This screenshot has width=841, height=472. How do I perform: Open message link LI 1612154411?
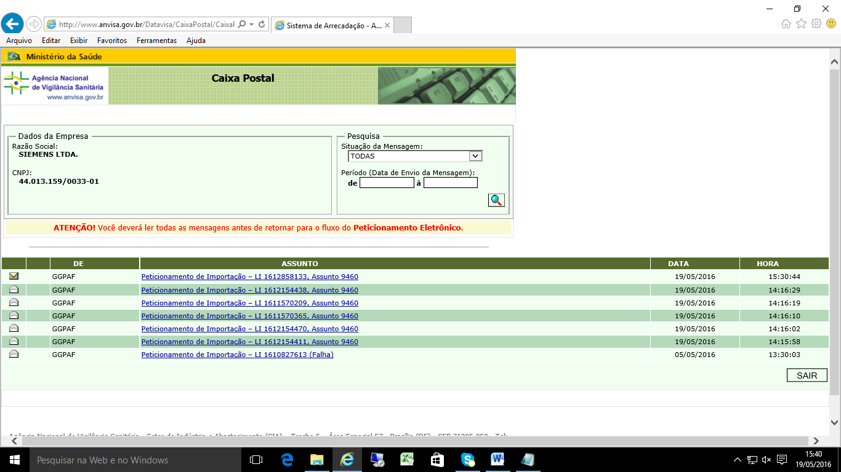(x=249, y=342)
